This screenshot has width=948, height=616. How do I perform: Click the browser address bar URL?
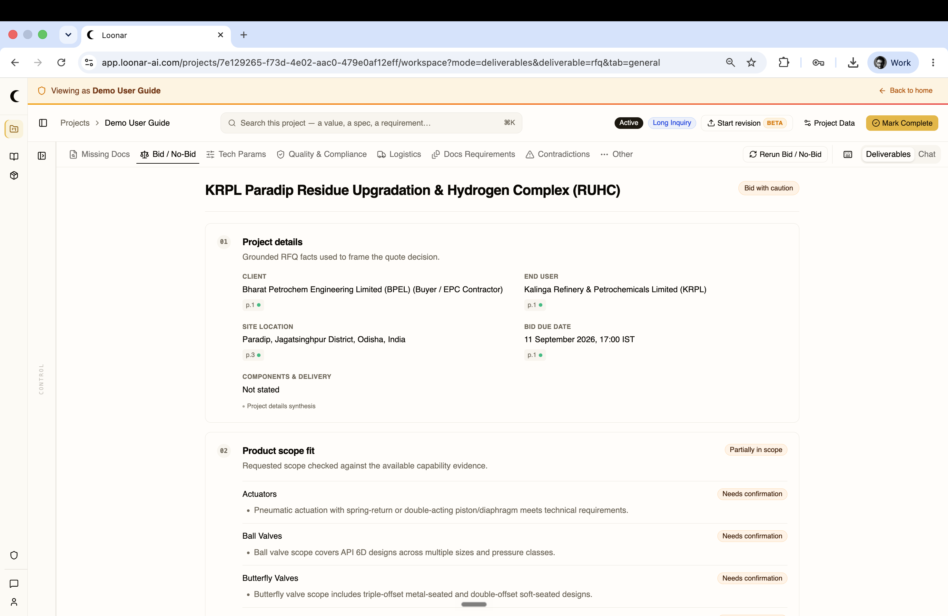click(380, 63)
